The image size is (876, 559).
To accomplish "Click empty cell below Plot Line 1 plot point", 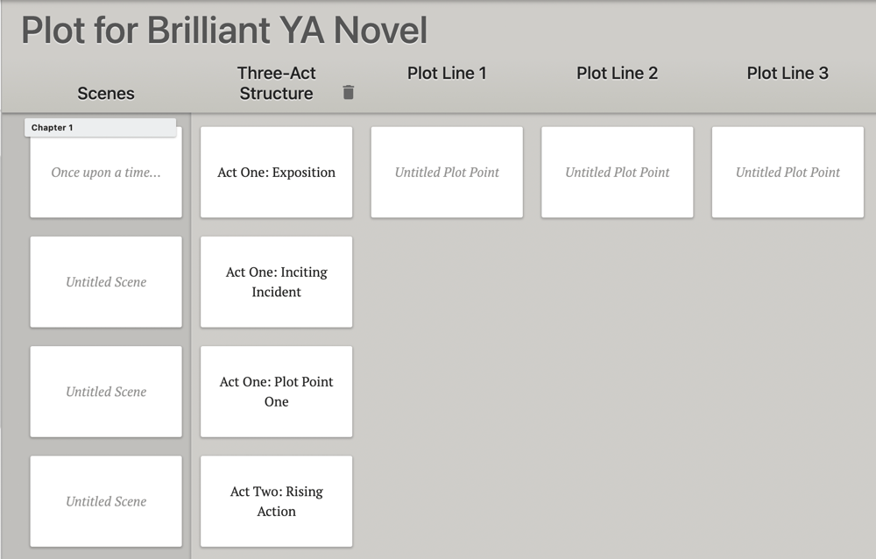I will [447, 282].
